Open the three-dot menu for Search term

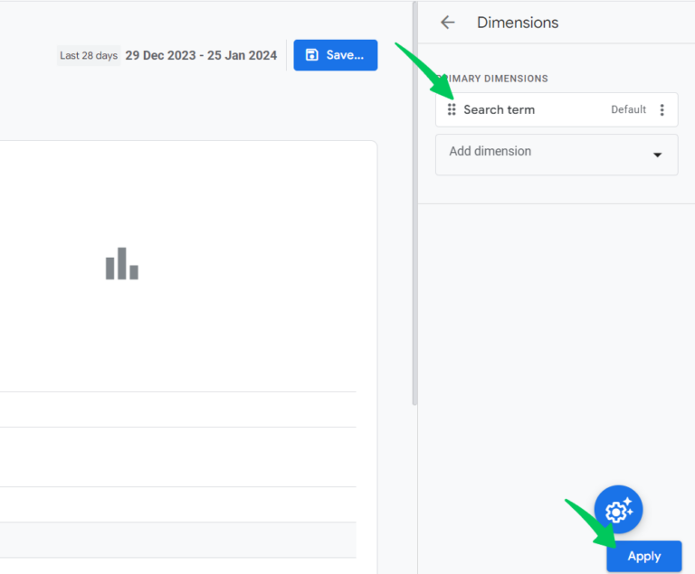coord(662,110)
